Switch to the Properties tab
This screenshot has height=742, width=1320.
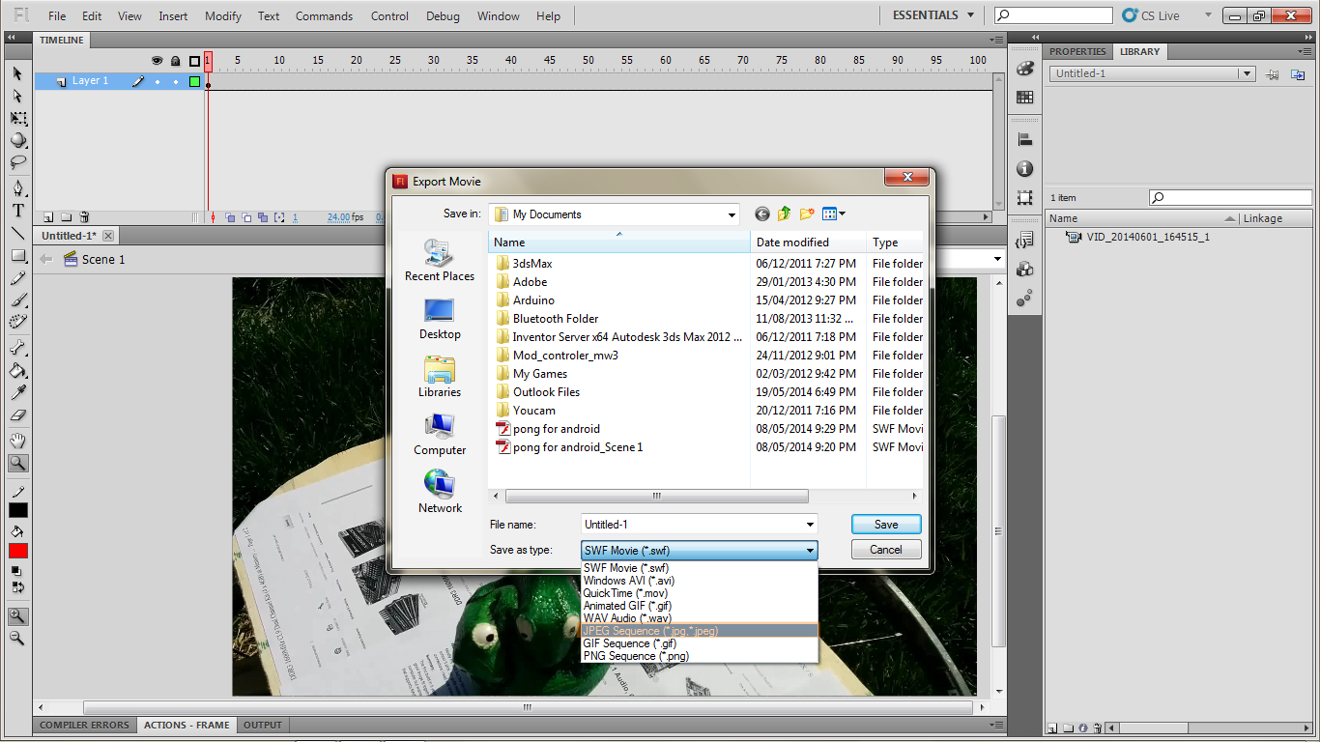1077,52
